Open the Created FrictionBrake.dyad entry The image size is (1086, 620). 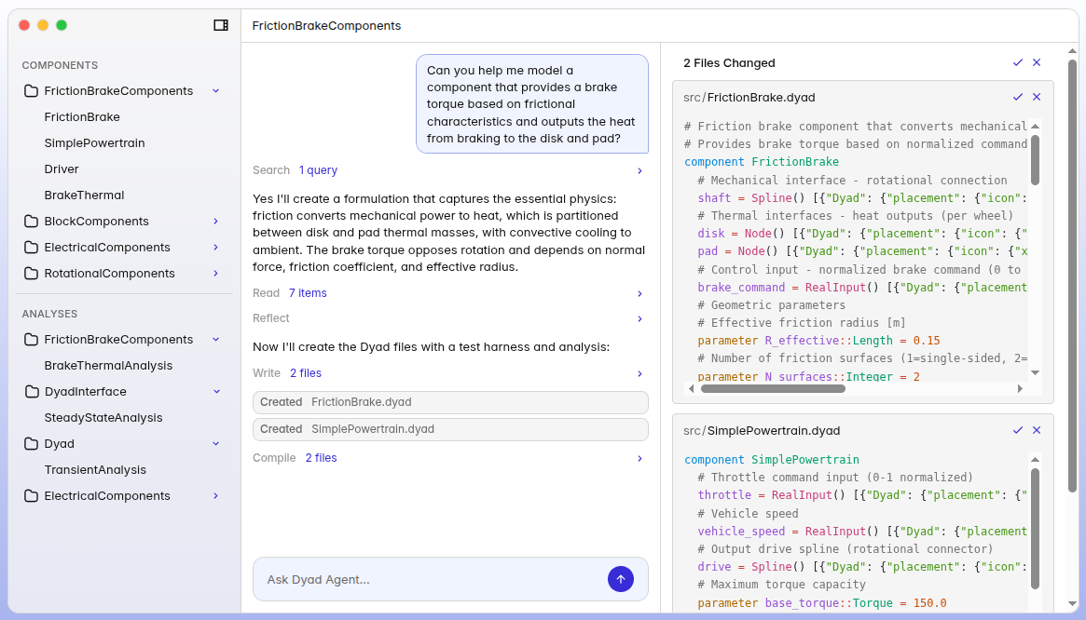point(451,402)
